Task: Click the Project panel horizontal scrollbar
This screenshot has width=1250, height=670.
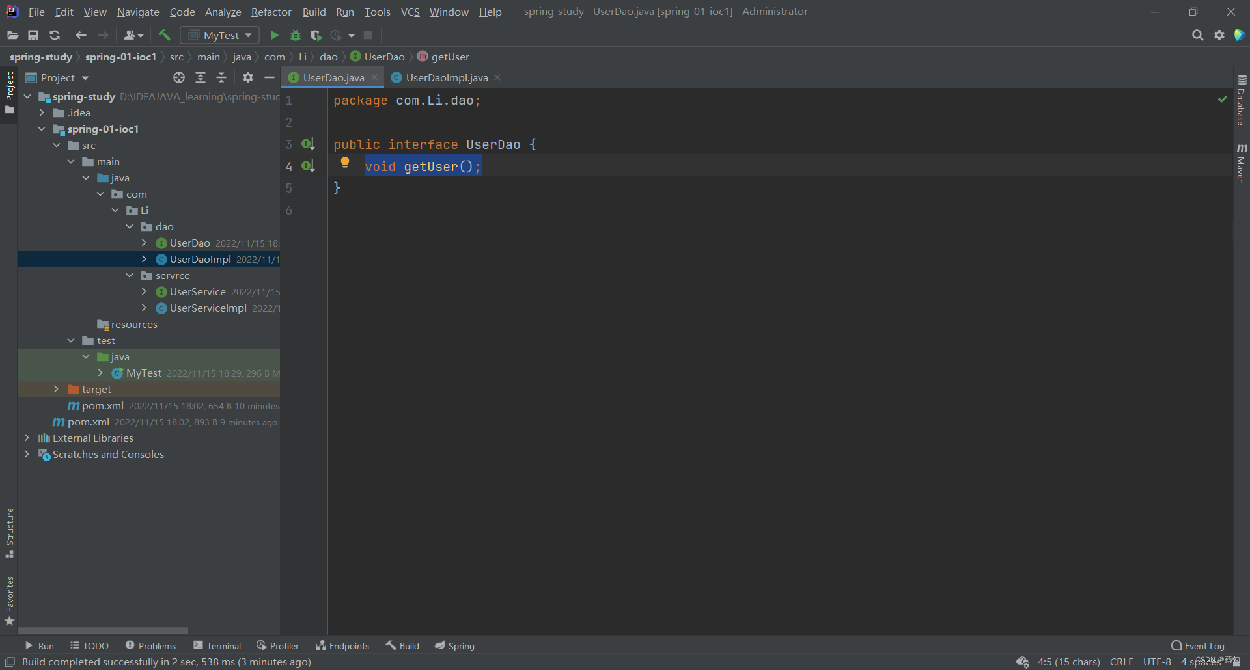Action: 103,630
